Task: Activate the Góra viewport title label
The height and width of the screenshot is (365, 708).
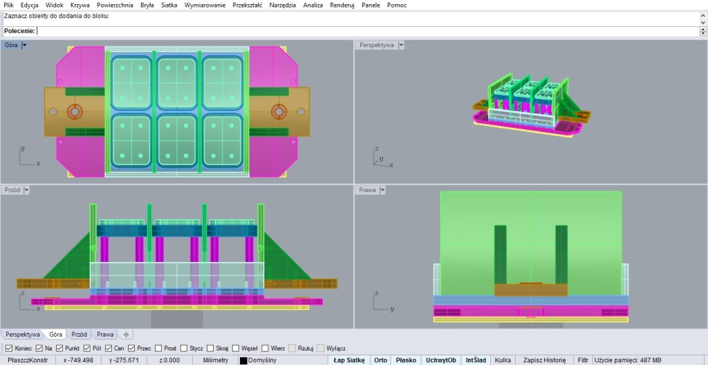Action: pos(11,45)
